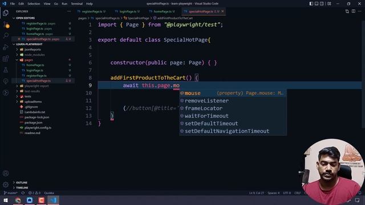Open Source Control view with pending badge
The width and height of the screenshot is (365, 205).
tap(6, 24)
